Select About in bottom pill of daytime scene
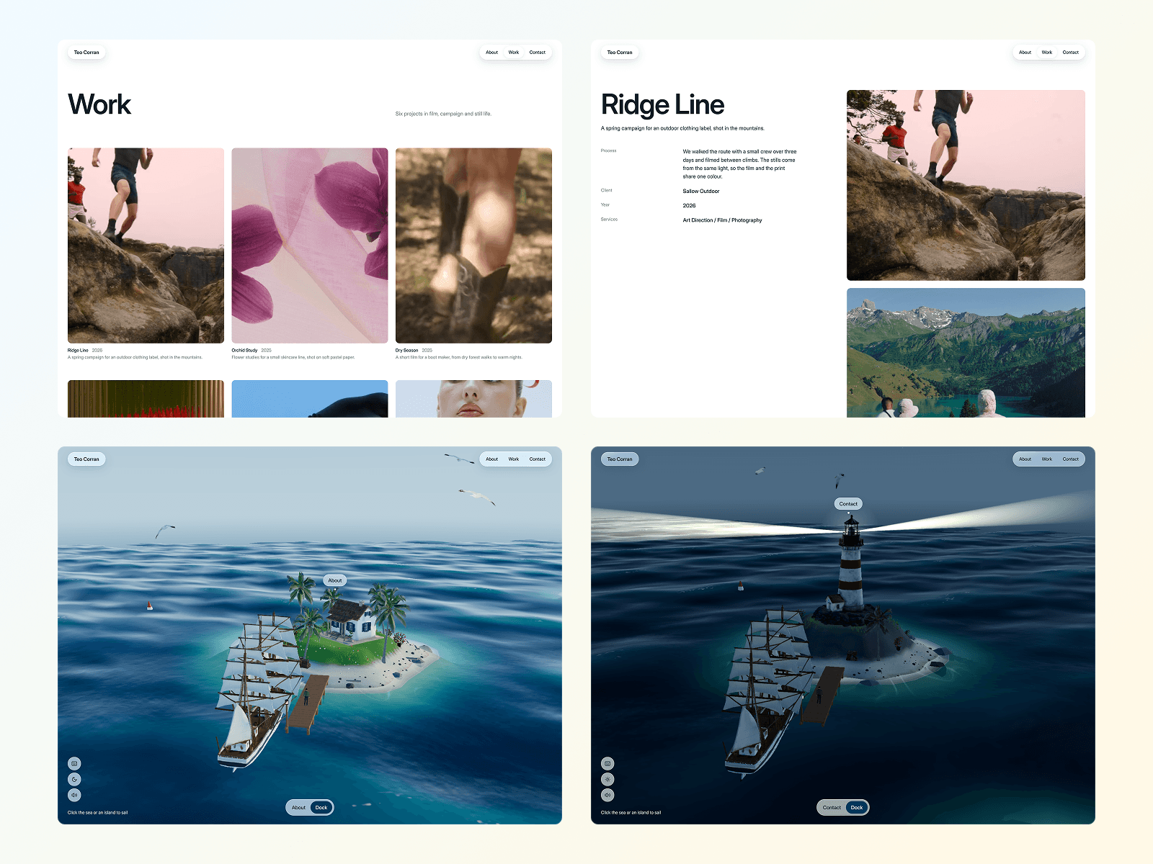Image resolution: width=1153 pixels, height=864 pixels. click(298, 807)
